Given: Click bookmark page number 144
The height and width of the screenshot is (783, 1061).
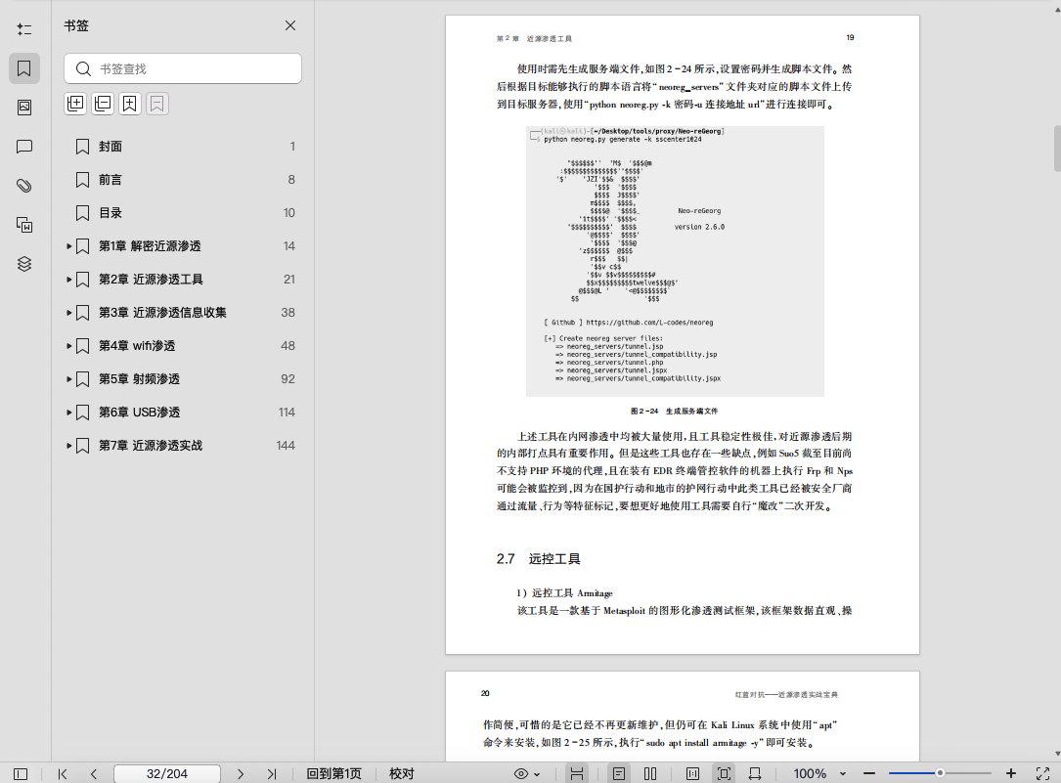Looking at the screenshot, I should (x=286, y=446).
